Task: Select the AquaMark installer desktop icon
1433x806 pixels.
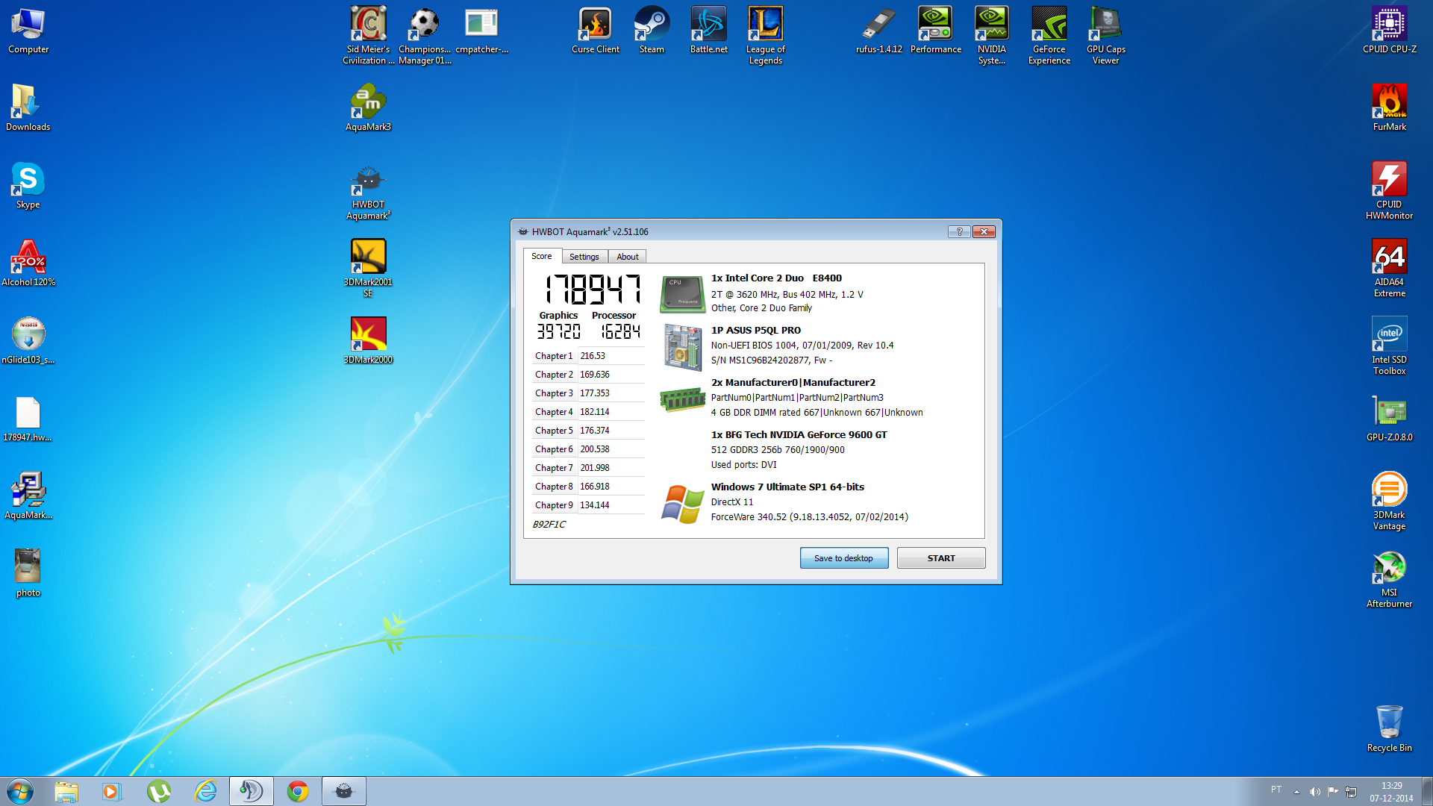Action: coord(28,496)
